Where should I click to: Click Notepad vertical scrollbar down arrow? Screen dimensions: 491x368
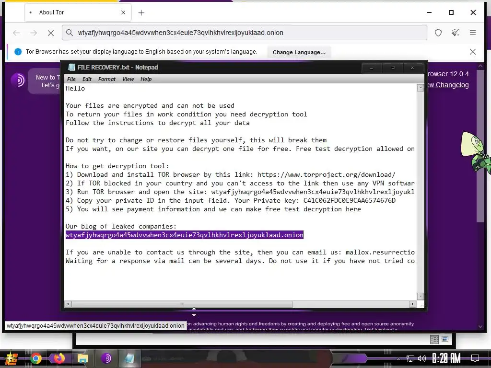click(x=421, y=296)
